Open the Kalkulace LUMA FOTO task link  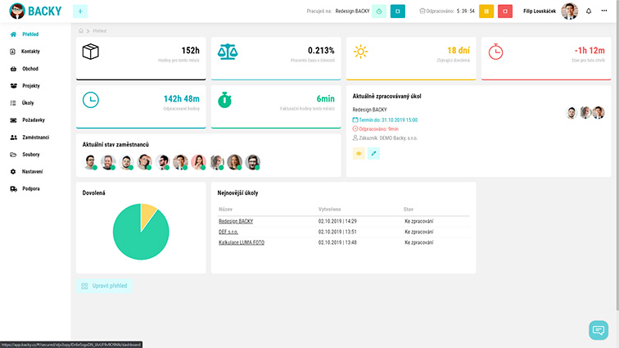point(242,242)
